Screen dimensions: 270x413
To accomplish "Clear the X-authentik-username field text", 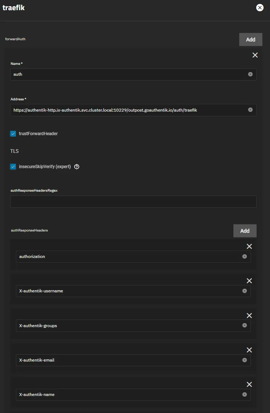I will click(244, 291).
